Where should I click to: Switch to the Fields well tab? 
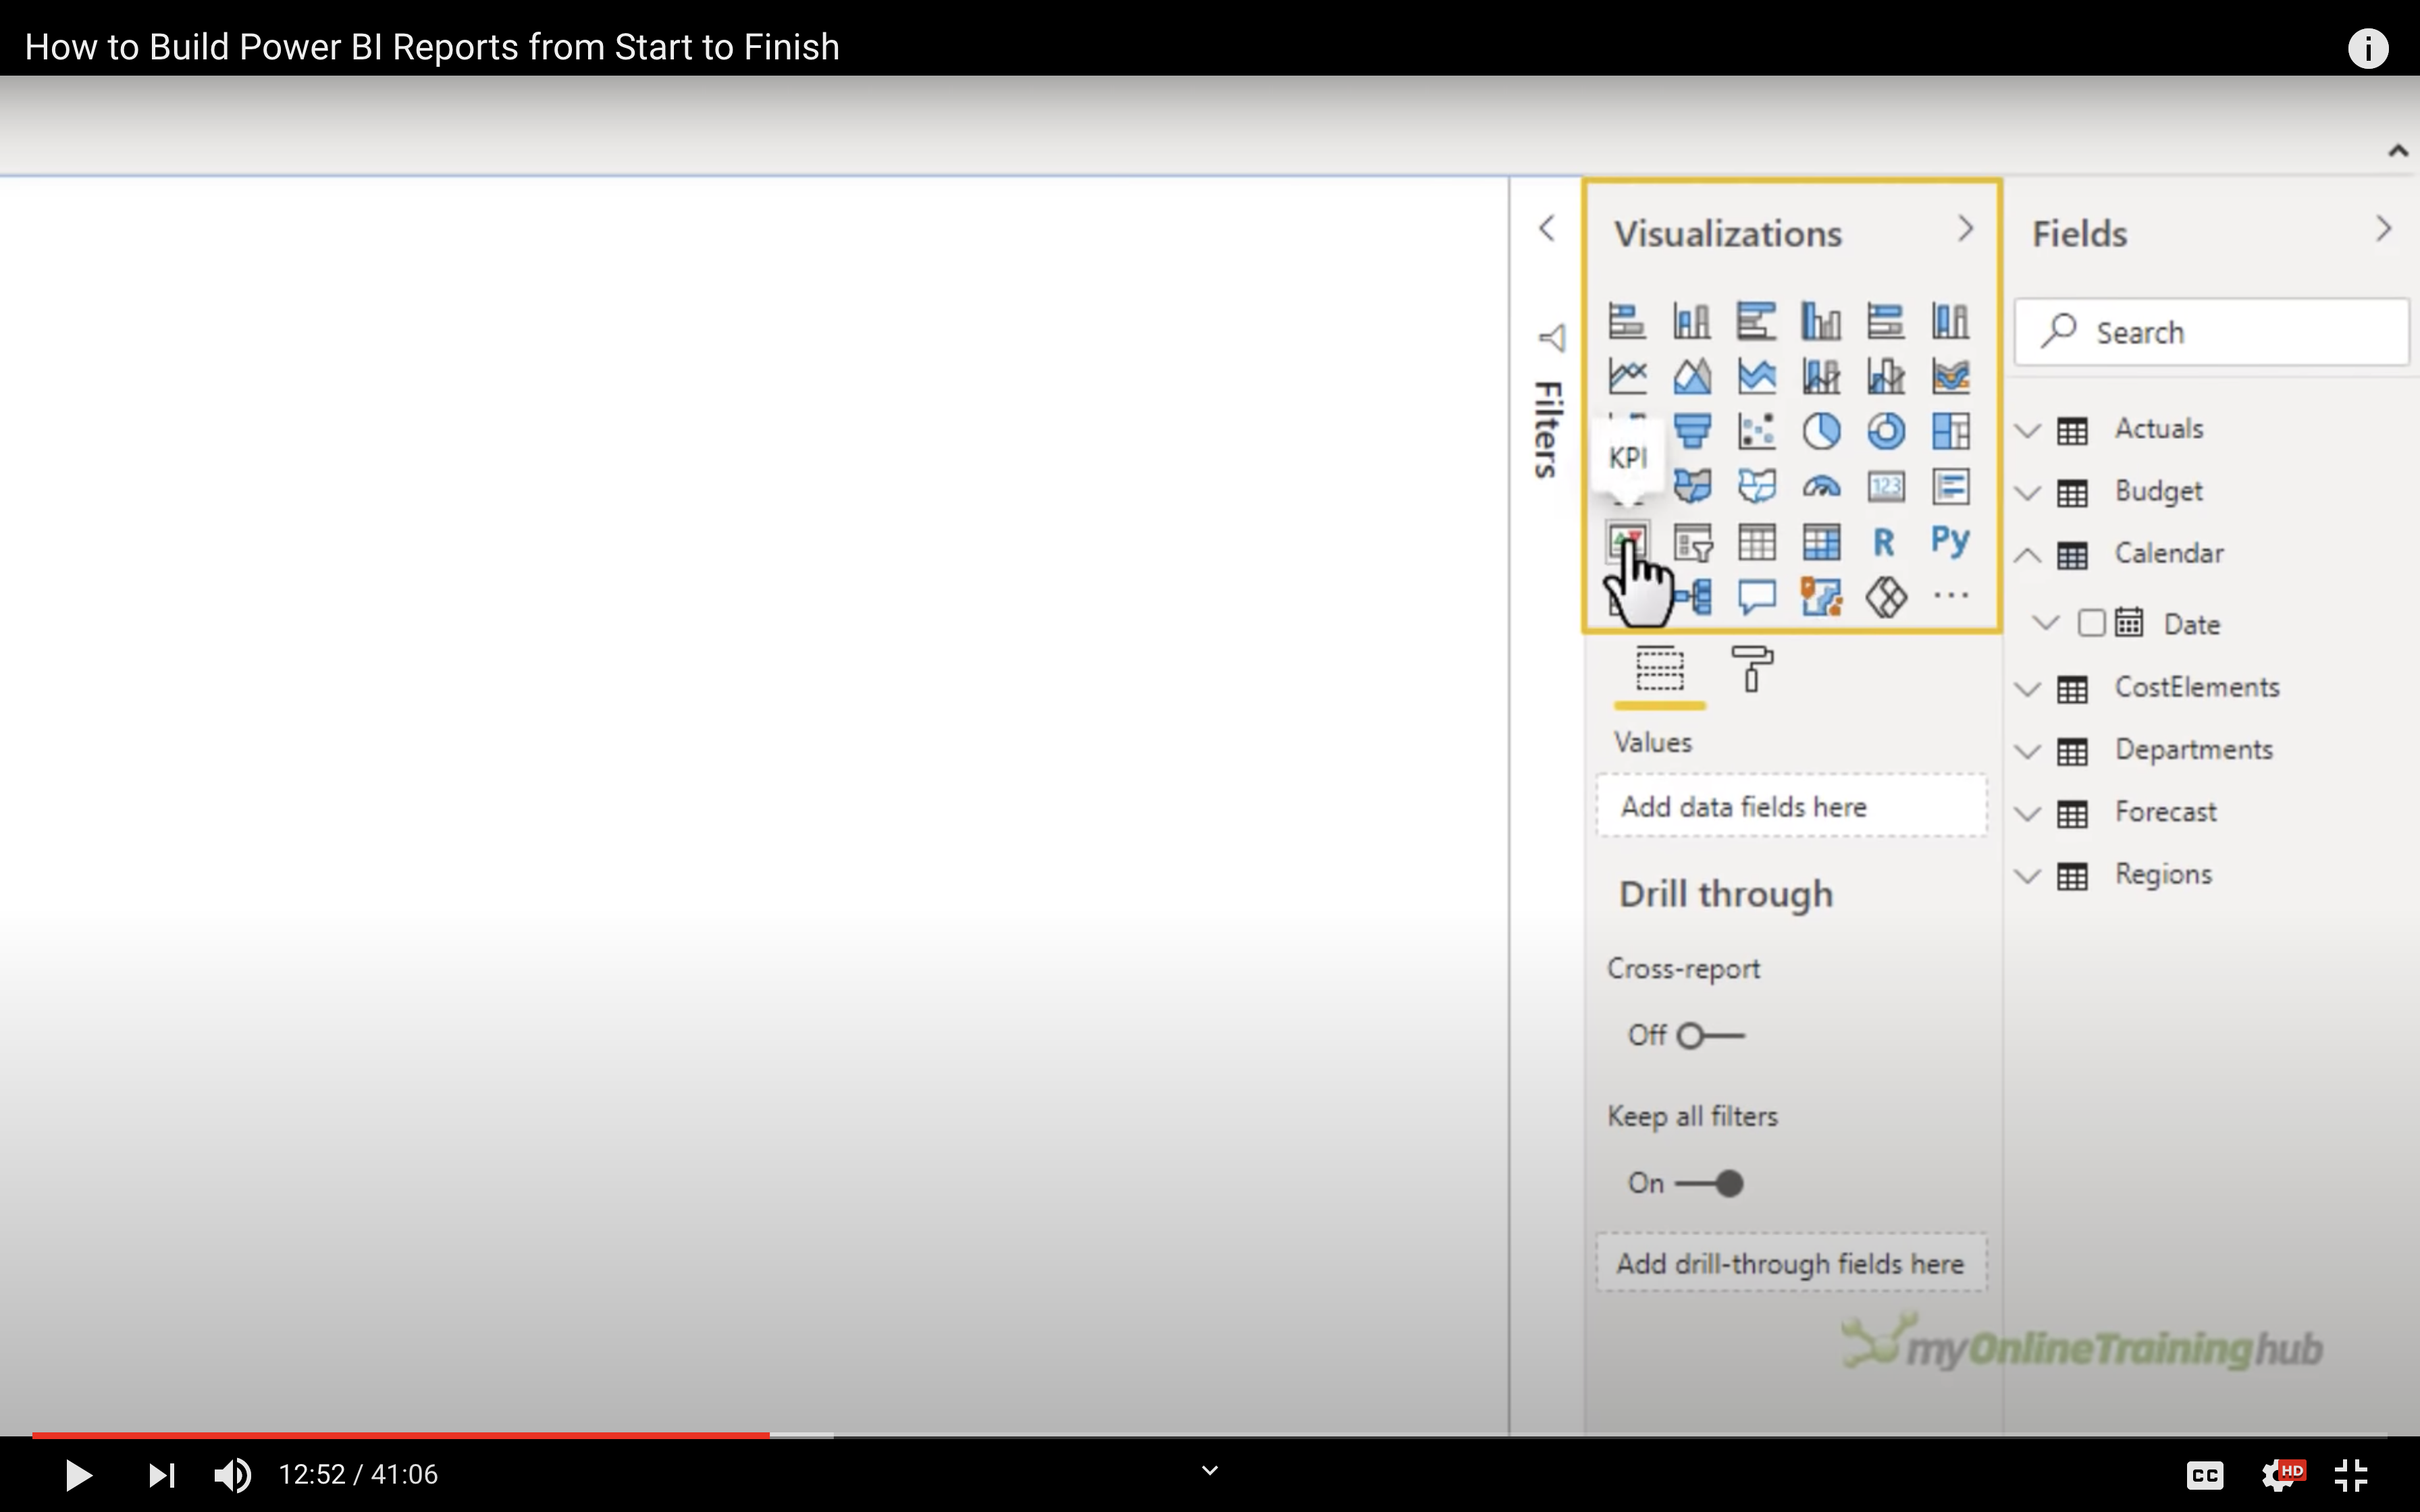point(1659,669)
